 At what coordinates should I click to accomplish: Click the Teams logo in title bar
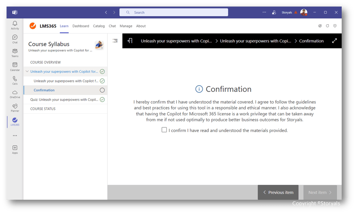[15, 13]
